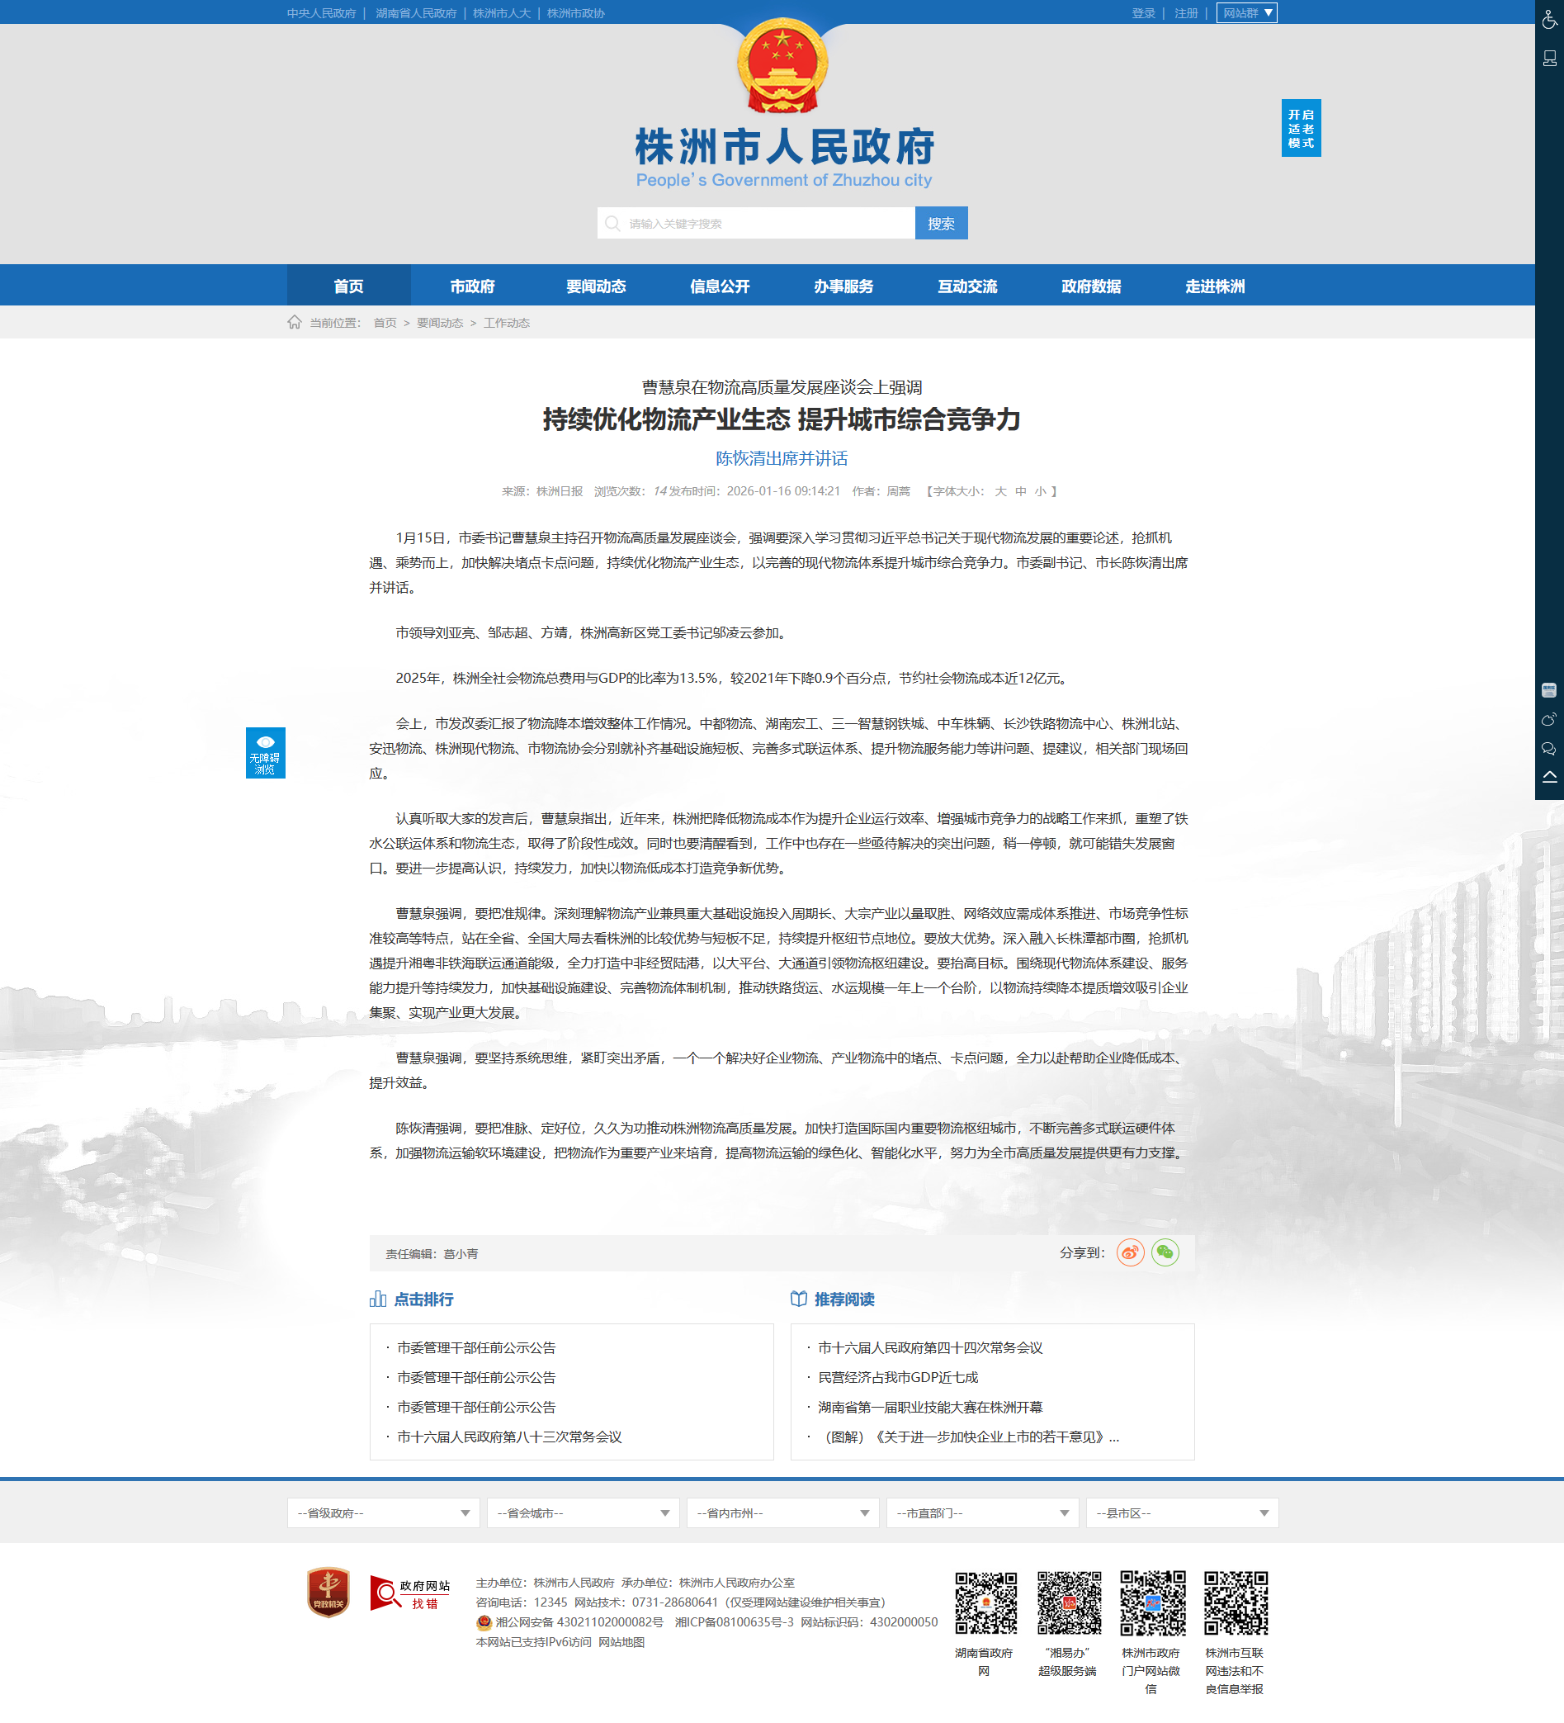Click the 搜索 search button
Viewport: 1564px width, 1723px height.
pos(940,223)
